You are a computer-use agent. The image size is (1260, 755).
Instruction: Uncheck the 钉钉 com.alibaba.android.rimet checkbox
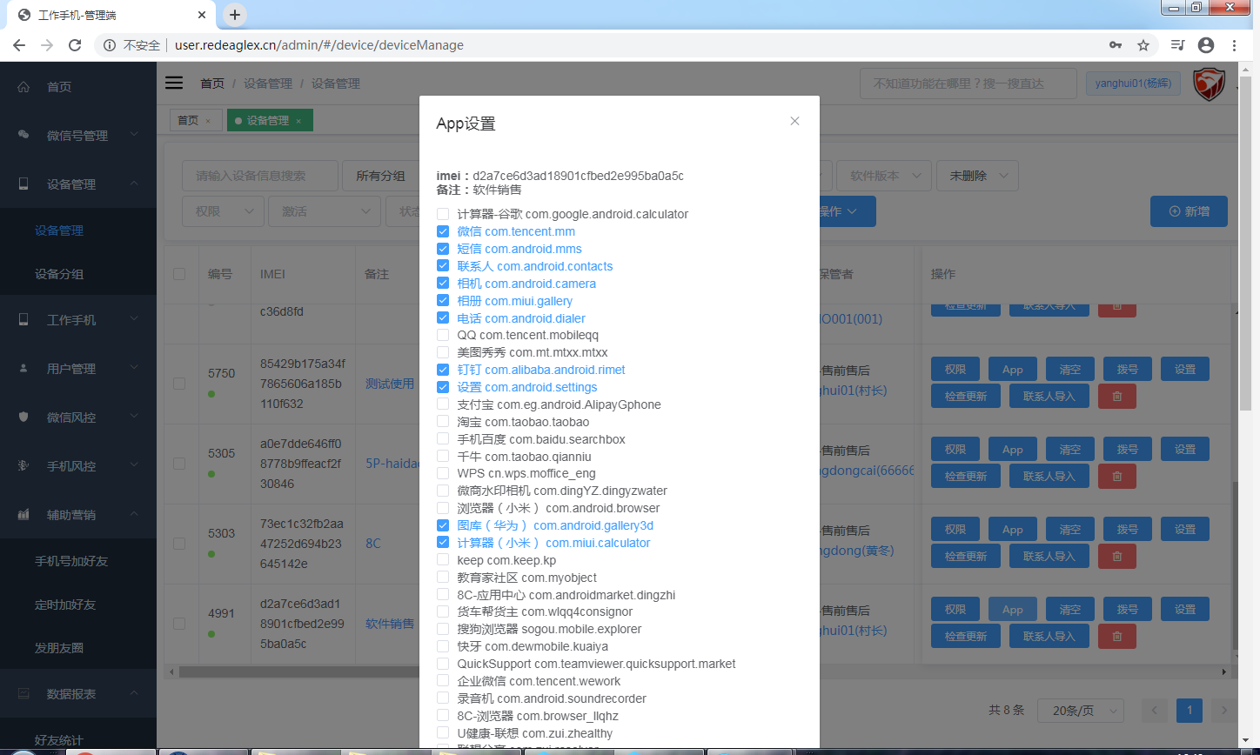click(x=443, y=370)
